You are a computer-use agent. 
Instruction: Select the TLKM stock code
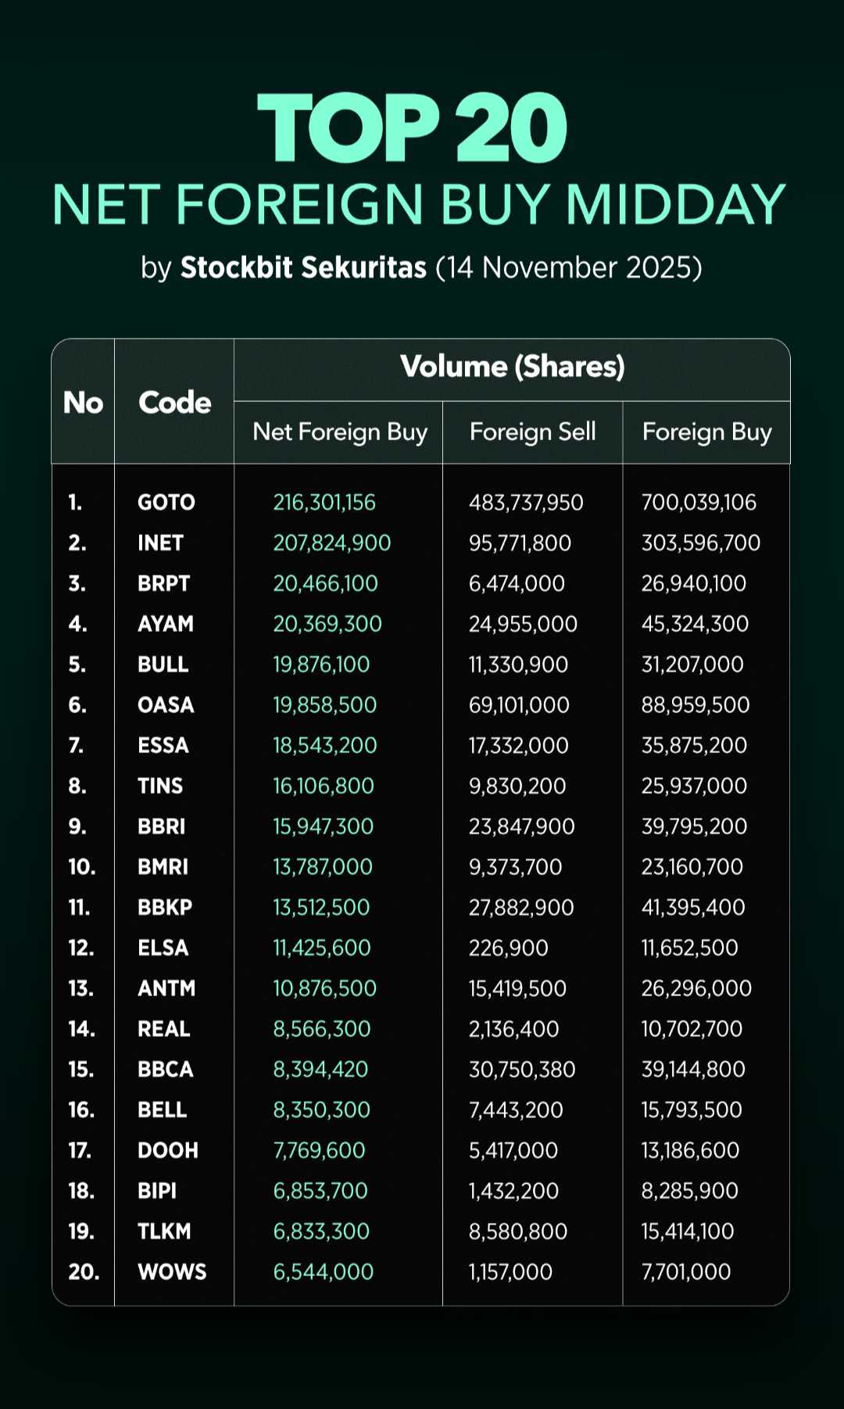click(x=164, y=1232)
